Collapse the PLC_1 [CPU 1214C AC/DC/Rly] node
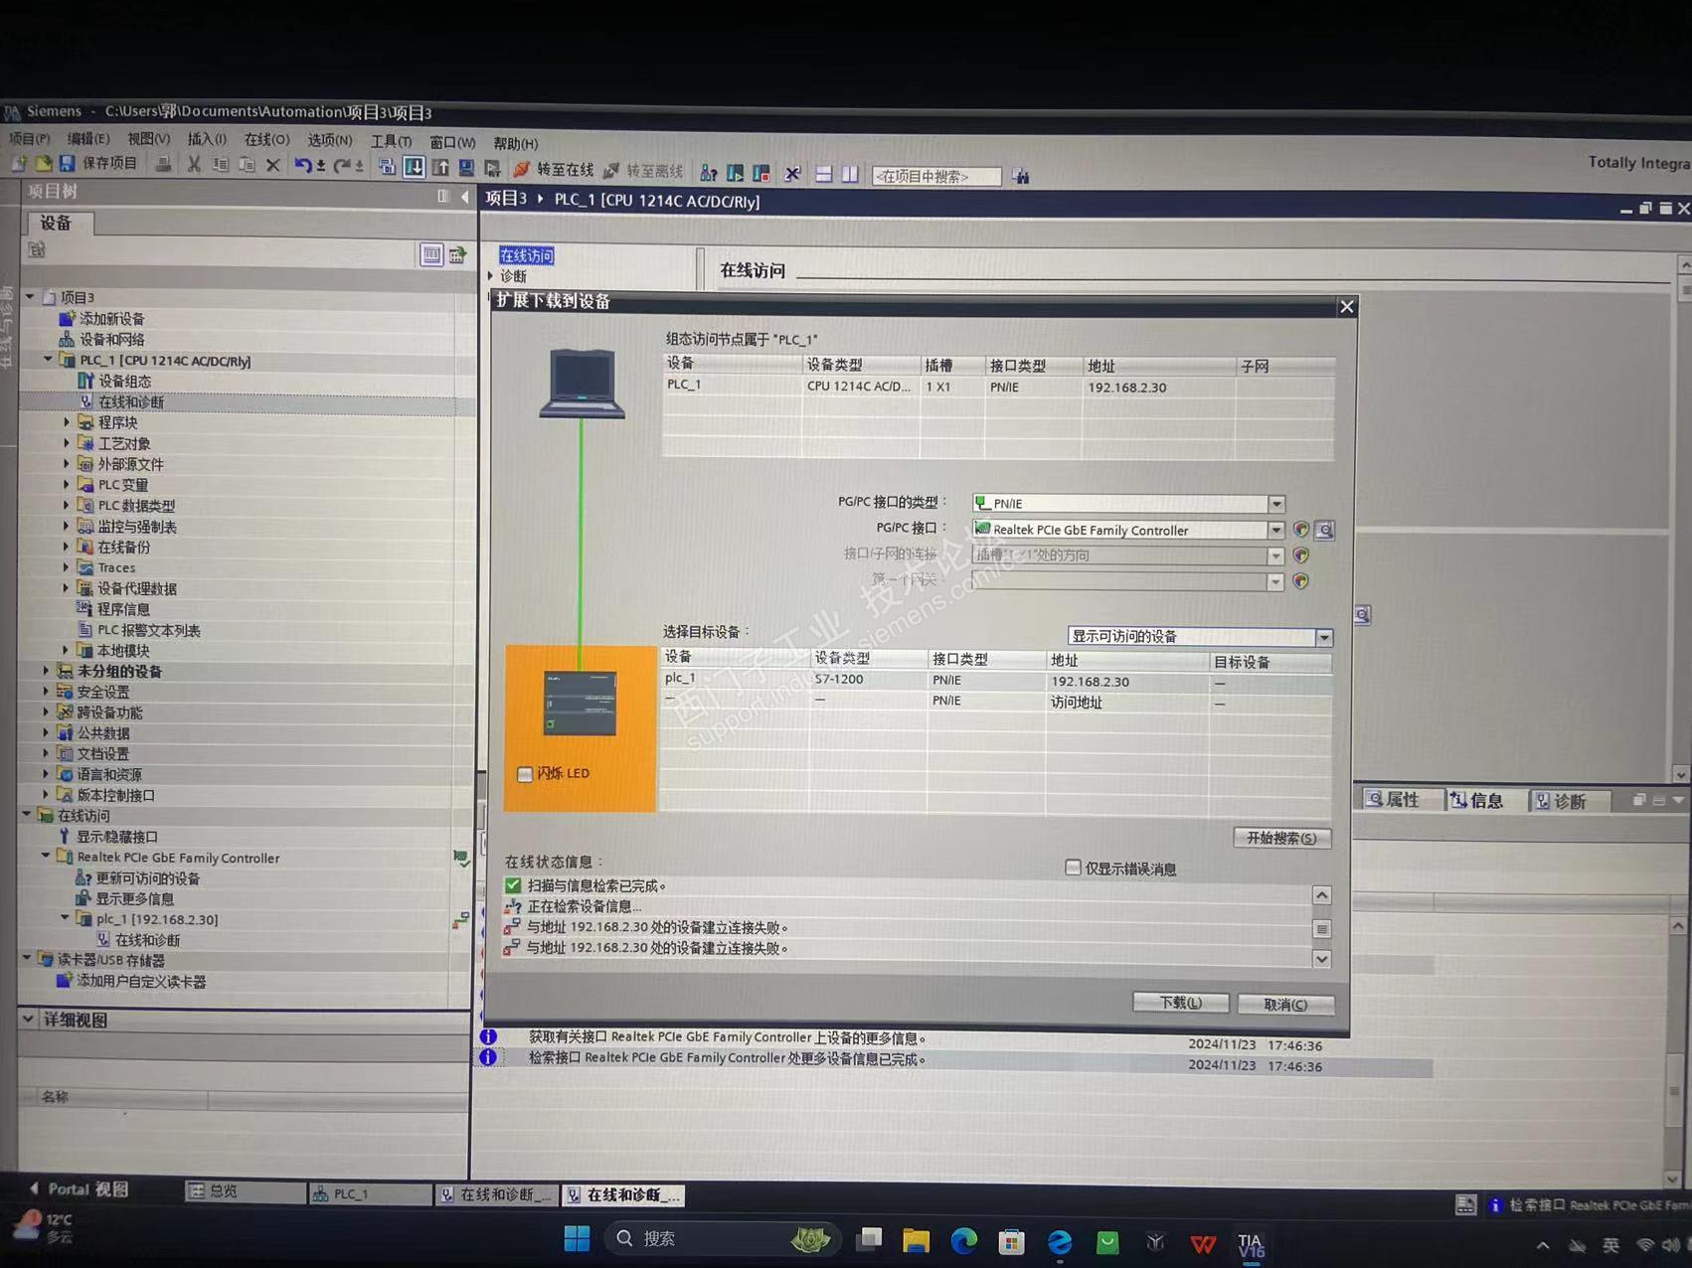The image size is (1692, 1268). click(48, 360)
